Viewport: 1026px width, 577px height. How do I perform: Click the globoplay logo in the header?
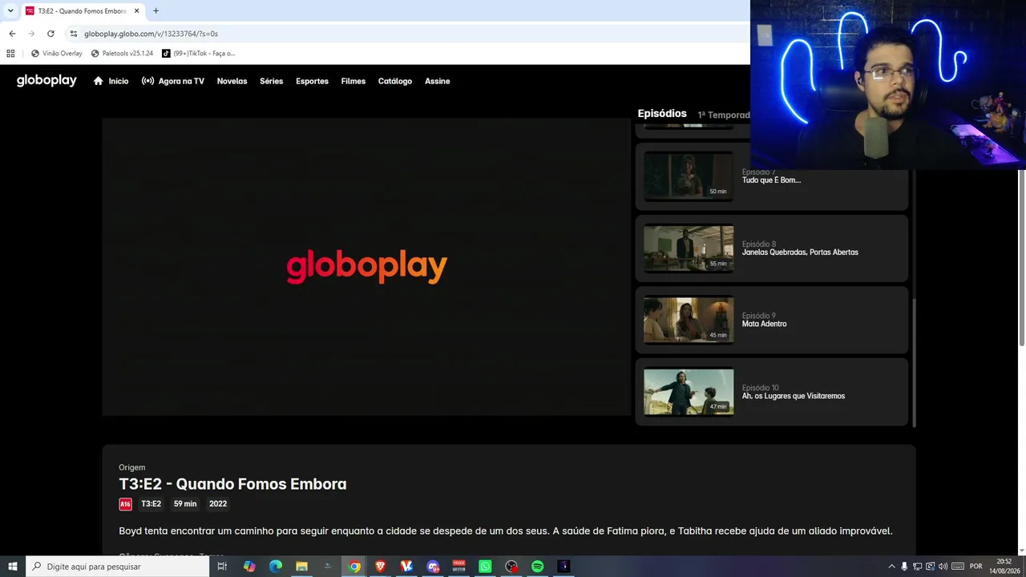pyautogui.click(x=46, y=81)
